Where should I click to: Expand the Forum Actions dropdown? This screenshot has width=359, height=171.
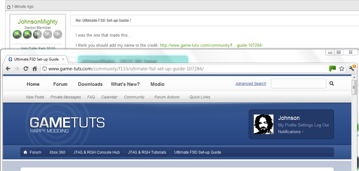169,97
